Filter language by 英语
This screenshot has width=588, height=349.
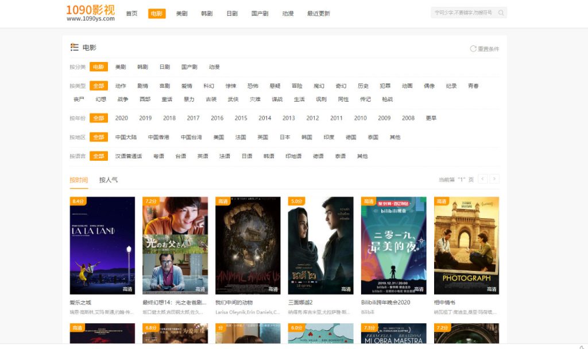[x=203, y=156]
